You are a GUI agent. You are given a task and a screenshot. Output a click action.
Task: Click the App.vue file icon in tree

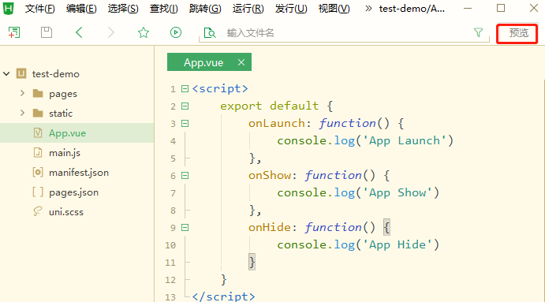(38, 132)
